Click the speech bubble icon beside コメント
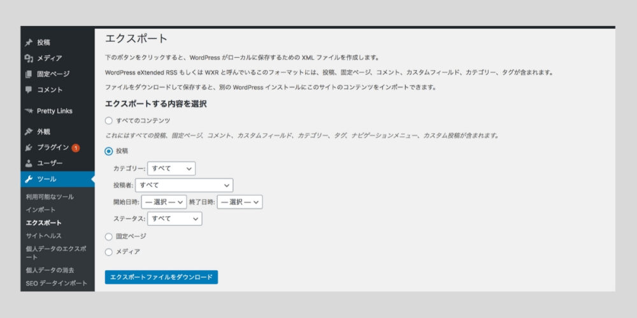Image resolution: width=637 pixels, height=318 pixels. 29,90
